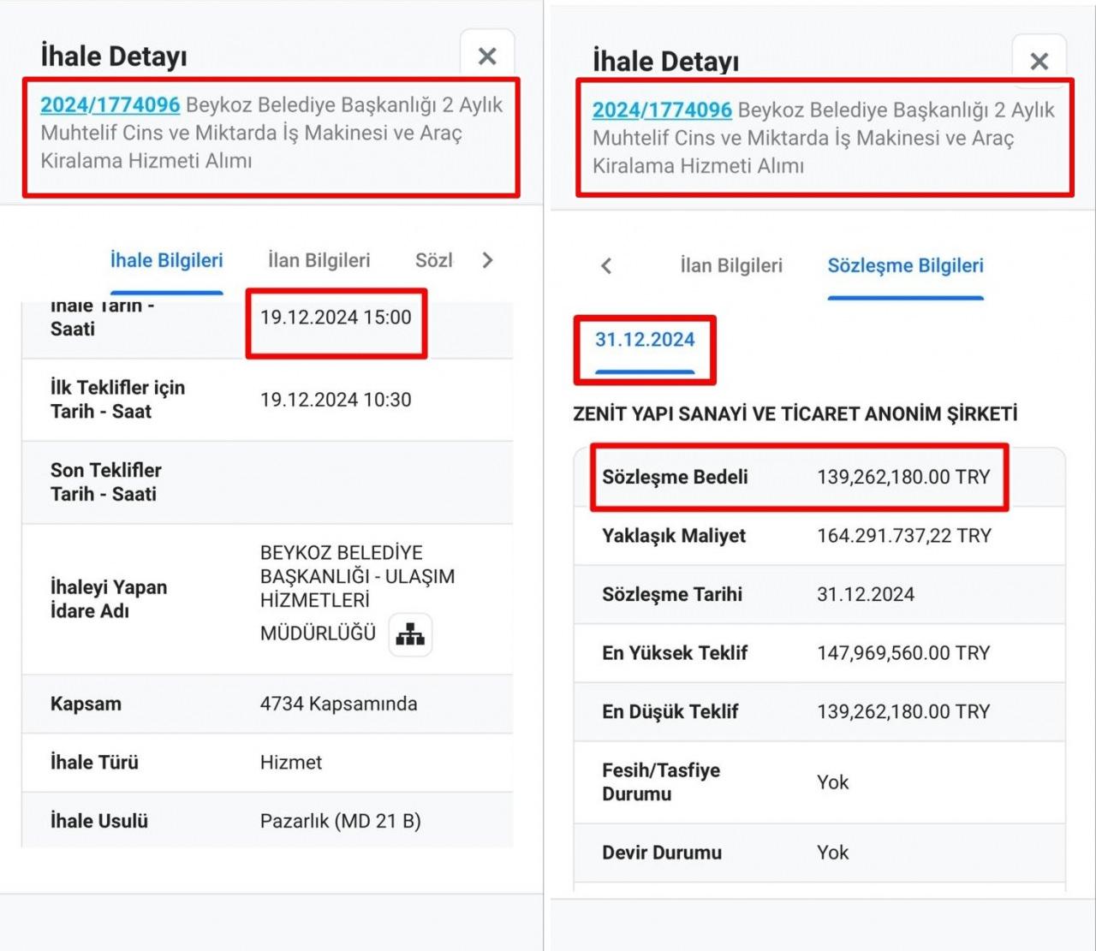Image resolution: width=1096 pixels, height=951 pixels.
Task: Open the 2024/1774096 link in right panel
Action: pyautogui.click(x=662, y=110)
